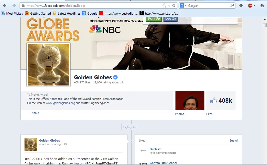Open the Outfest page link
This screenshot has height=165, width=267.
(x=155, y=149)
